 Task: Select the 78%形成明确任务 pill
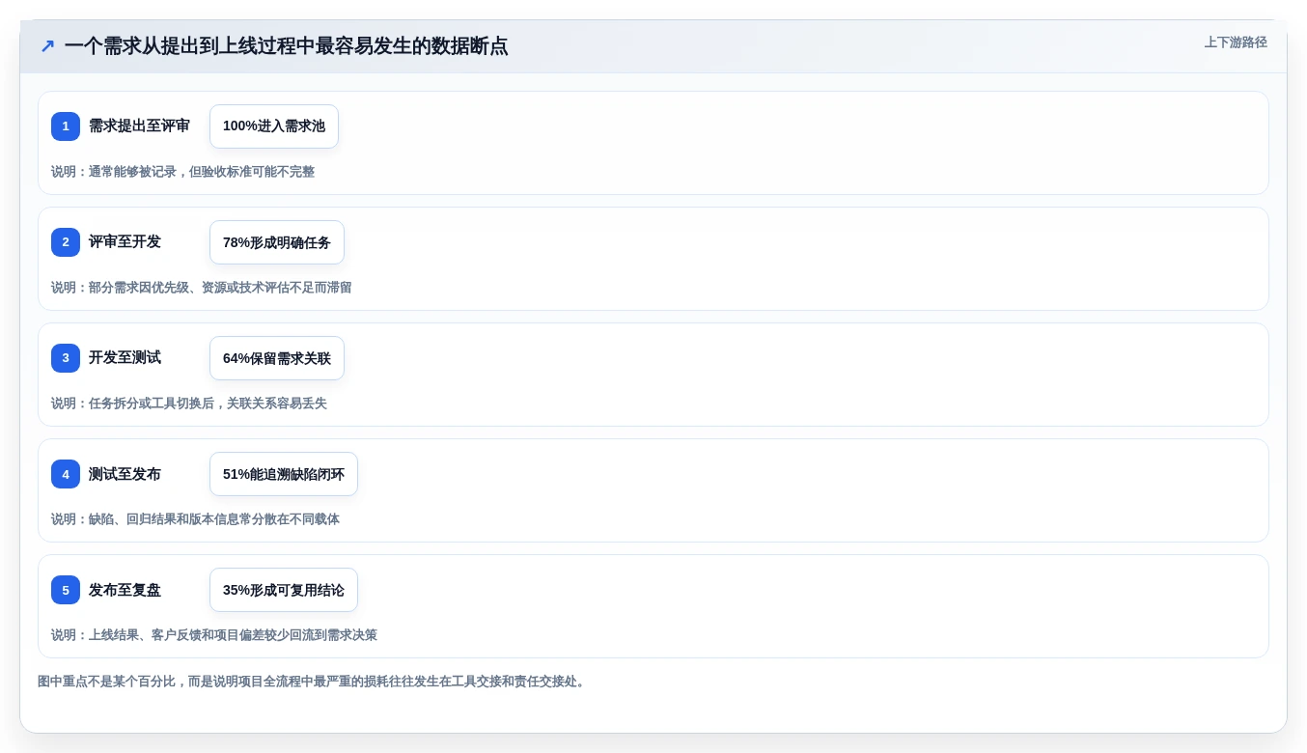pyautogui.click(x=277, y=242)
